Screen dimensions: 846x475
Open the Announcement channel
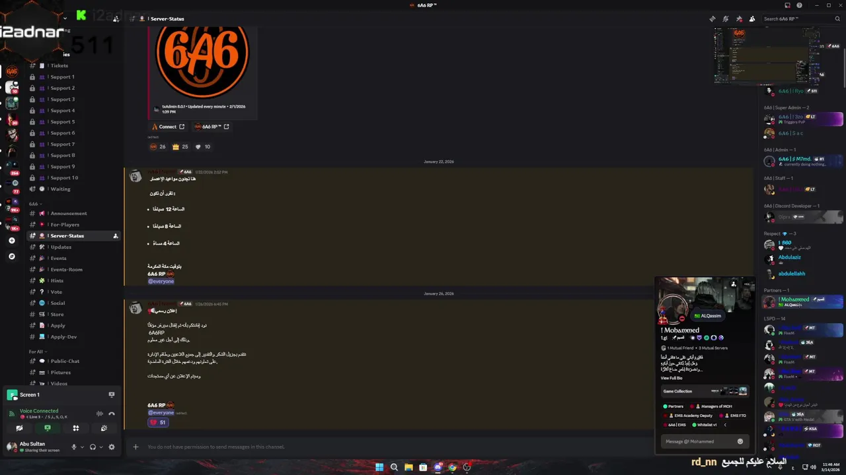click(x=73, y=213)
